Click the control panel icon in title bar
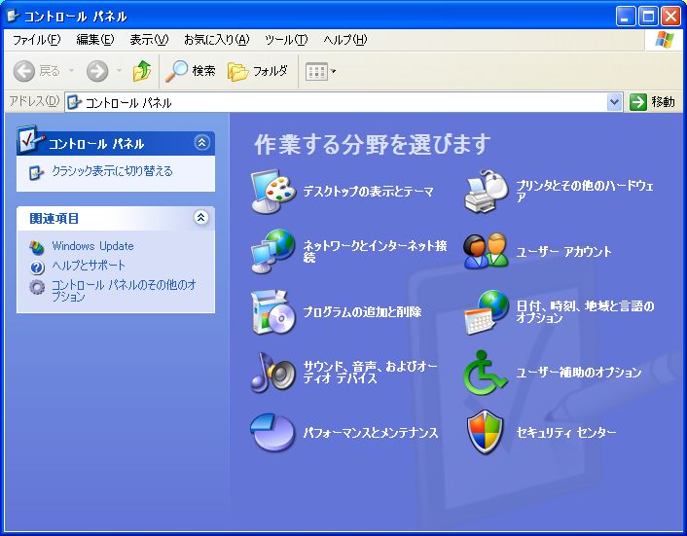Viewport: 687px width, 536px height. (x=14, y=16)
